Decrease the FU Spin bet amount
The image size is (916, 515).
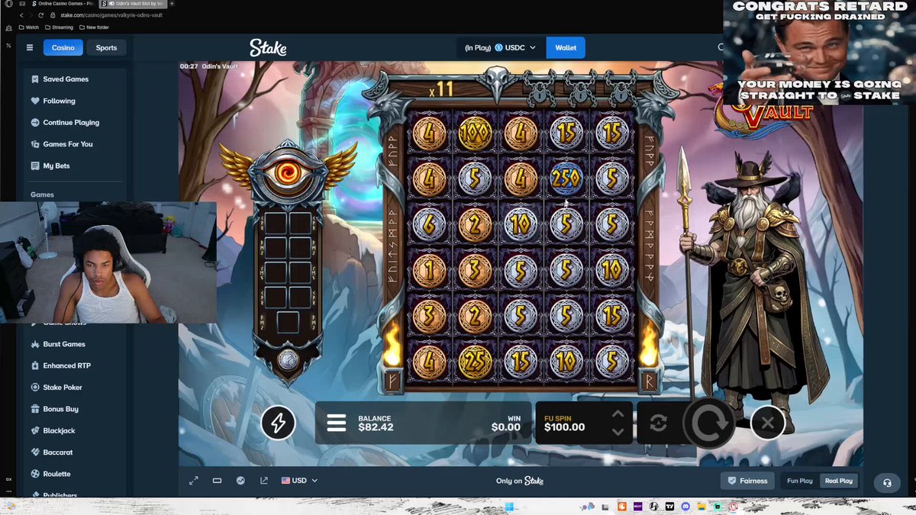tap(618, 431)
